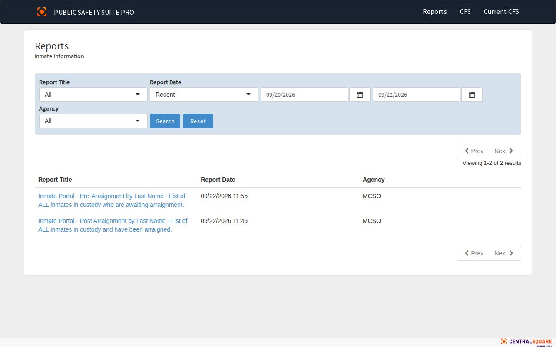
Task: Expand the Report Title dropdown
Action: point(93,95)
